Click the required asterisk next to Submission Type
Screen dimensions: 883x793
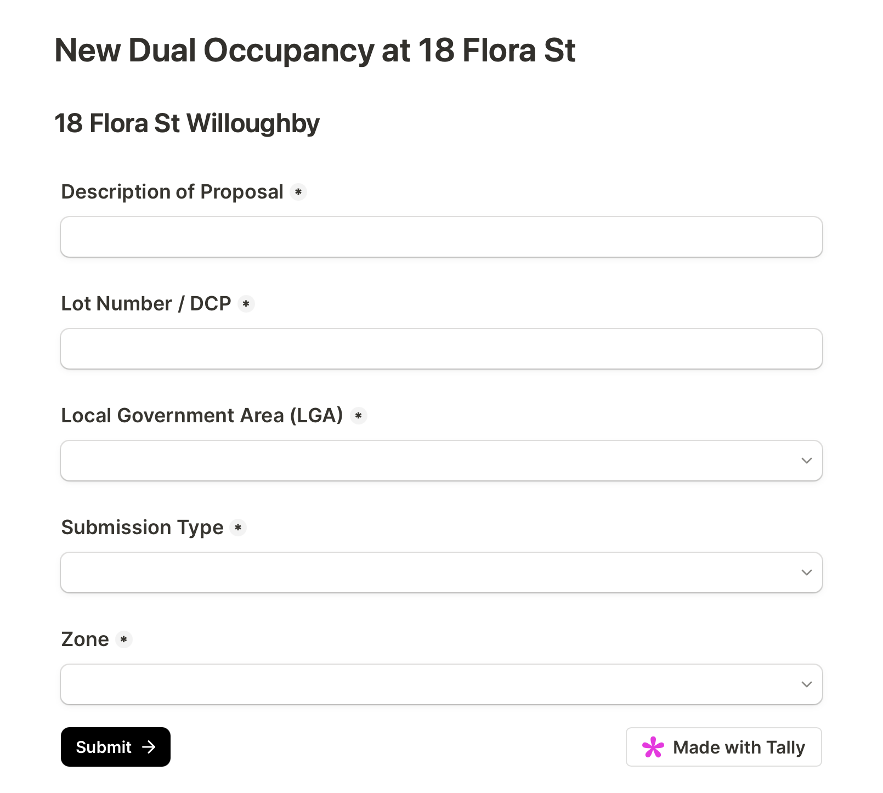click(238, 528)
